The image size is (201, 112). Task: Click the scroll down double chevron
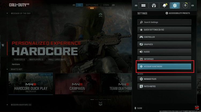[x=100, y=104]
